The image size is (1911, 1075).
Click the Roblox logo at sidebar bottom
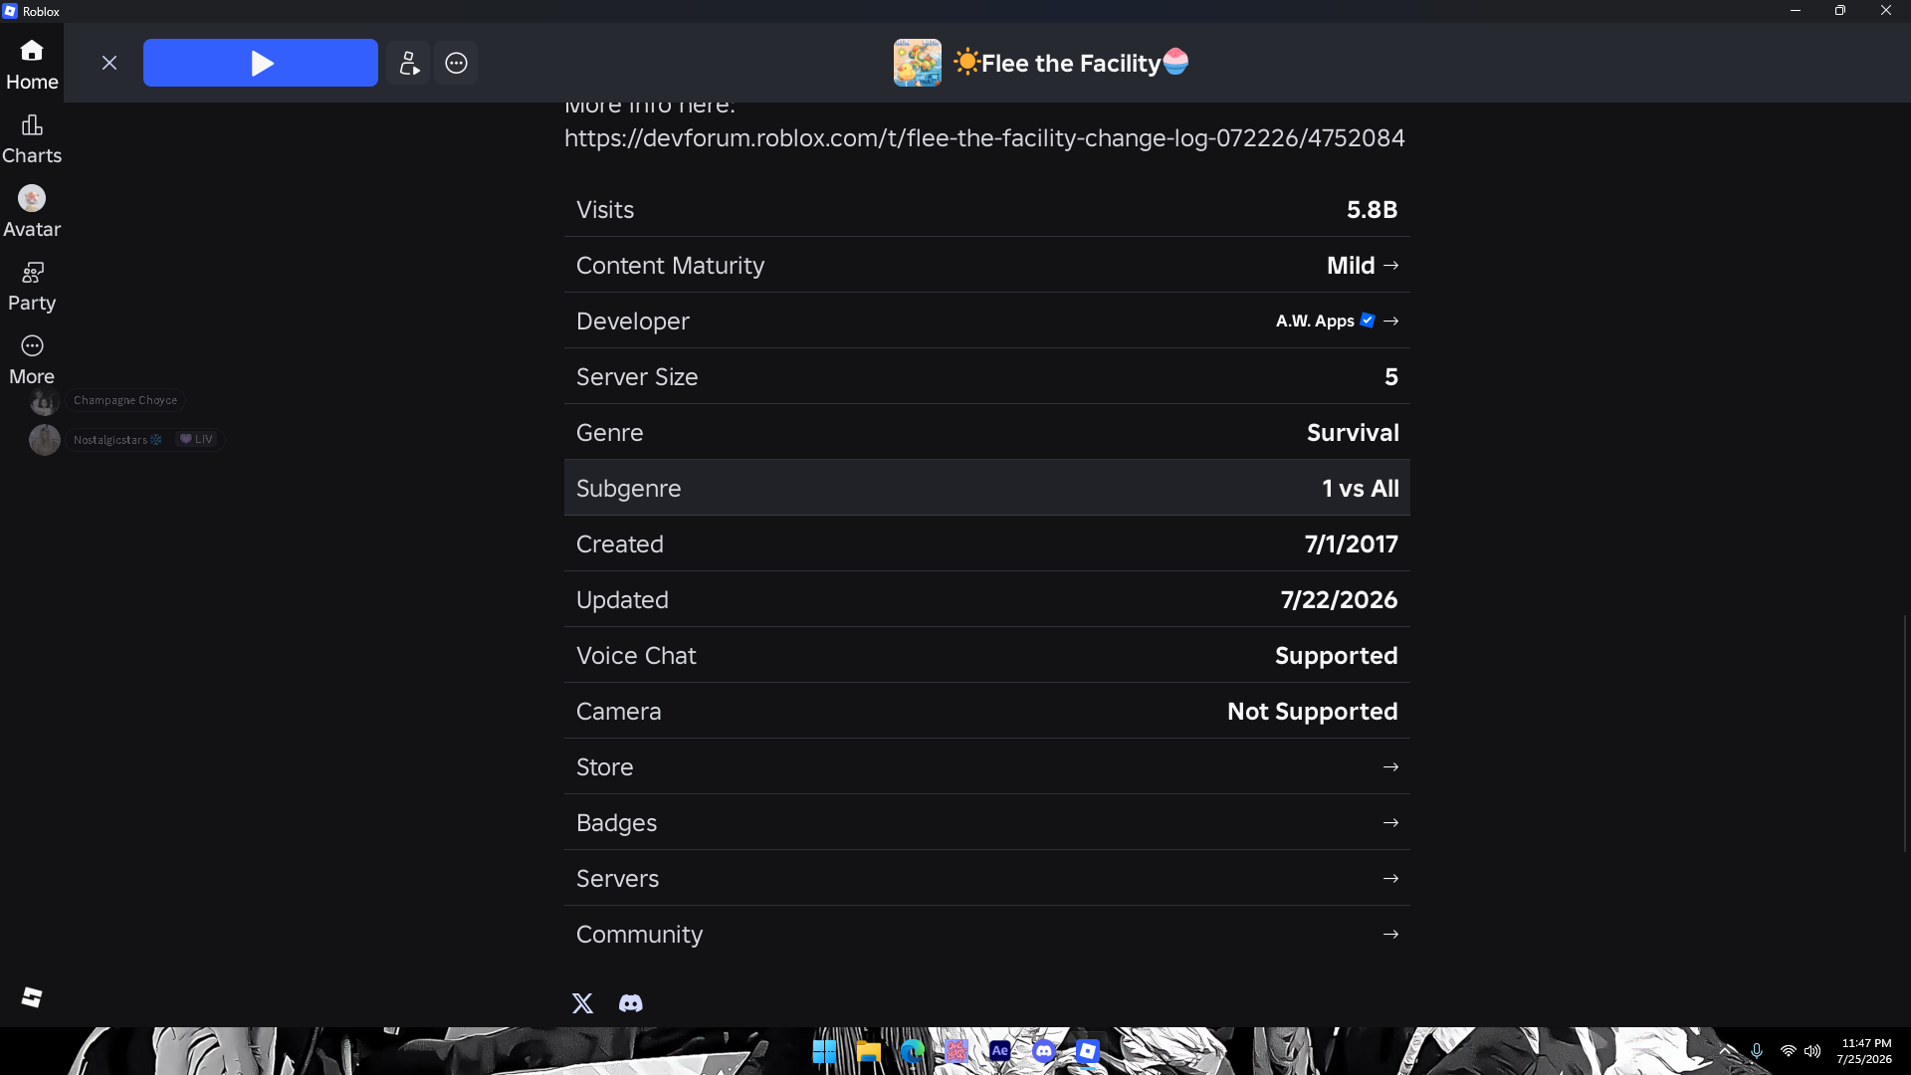[32, 997]
